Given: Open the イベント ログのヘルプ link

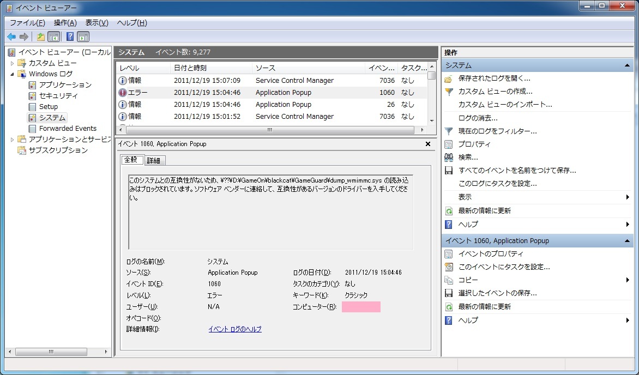Looking at the screenshot, I should pos(235,329).
